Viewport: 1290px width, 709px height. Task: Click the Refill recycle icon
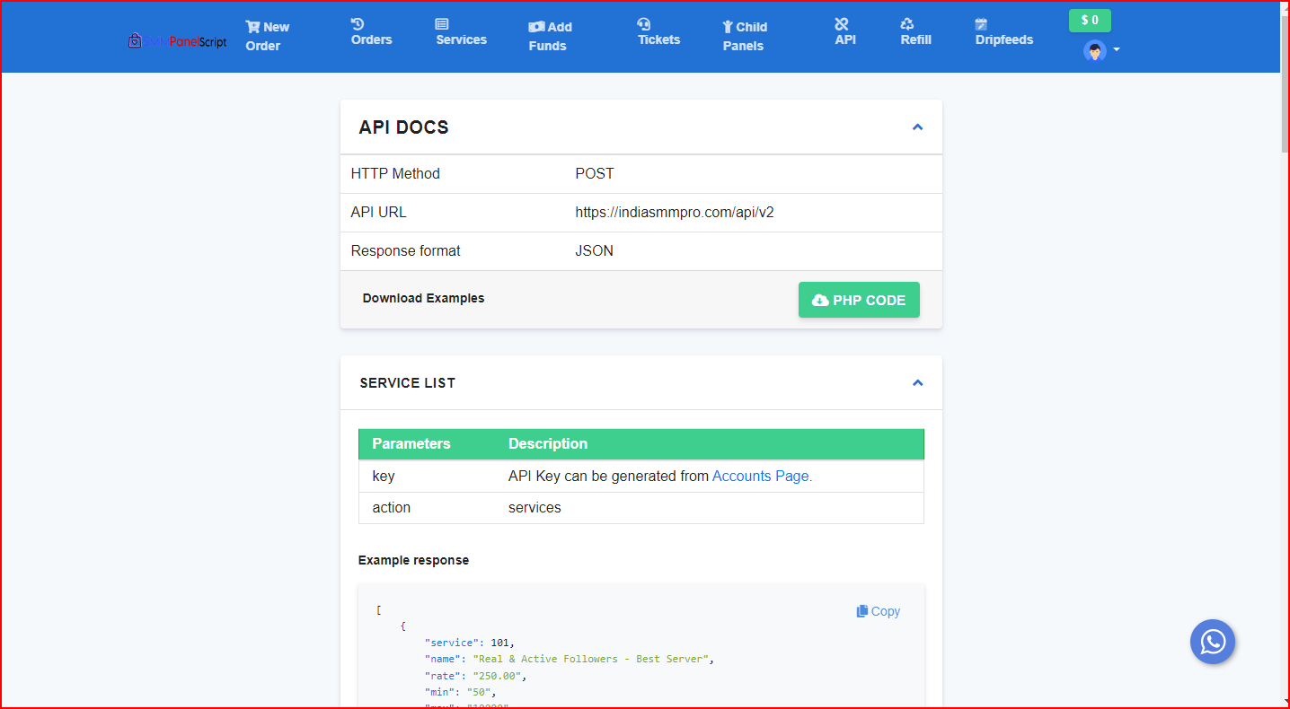(x=907, y=24)
